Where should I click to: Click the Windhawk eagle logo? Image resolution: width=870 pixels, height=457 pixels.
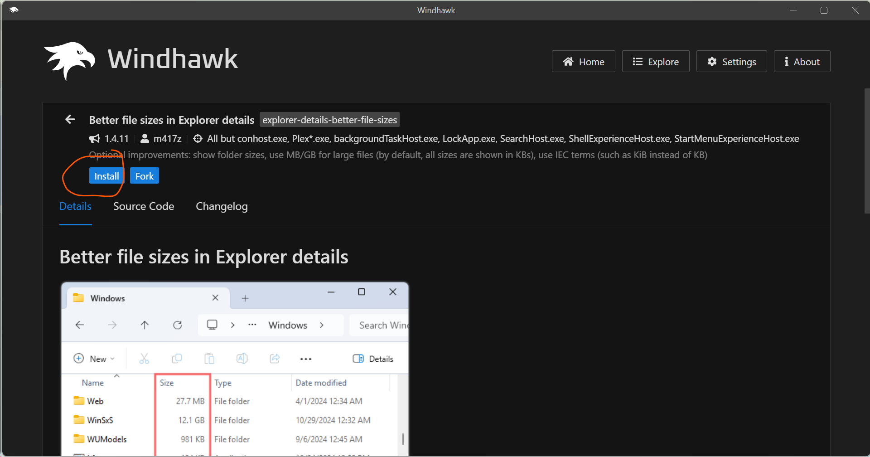pos(69,61)
